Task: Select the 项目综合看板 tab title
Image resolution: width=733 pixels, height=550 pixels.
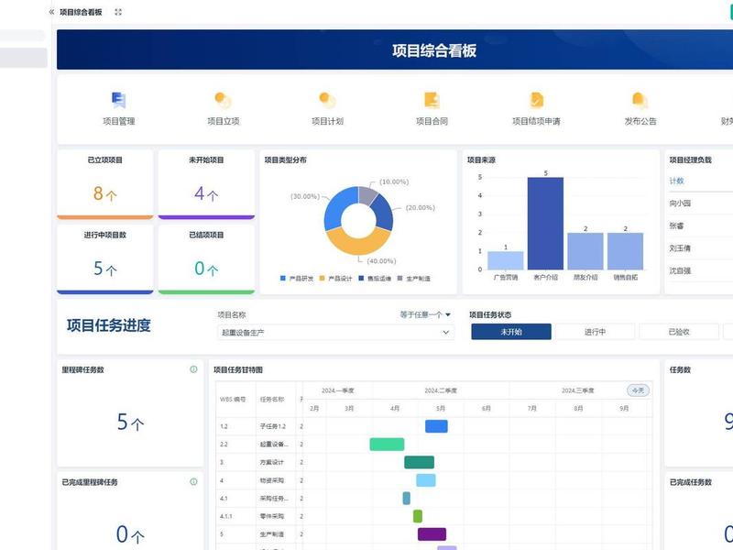Action: click(x=81, y=12)
